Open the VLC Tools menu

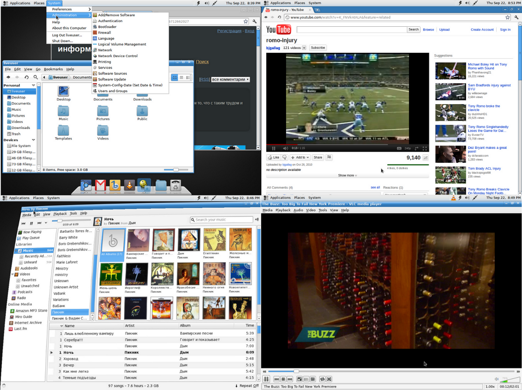pyautogui.click(x=323, y=210)
